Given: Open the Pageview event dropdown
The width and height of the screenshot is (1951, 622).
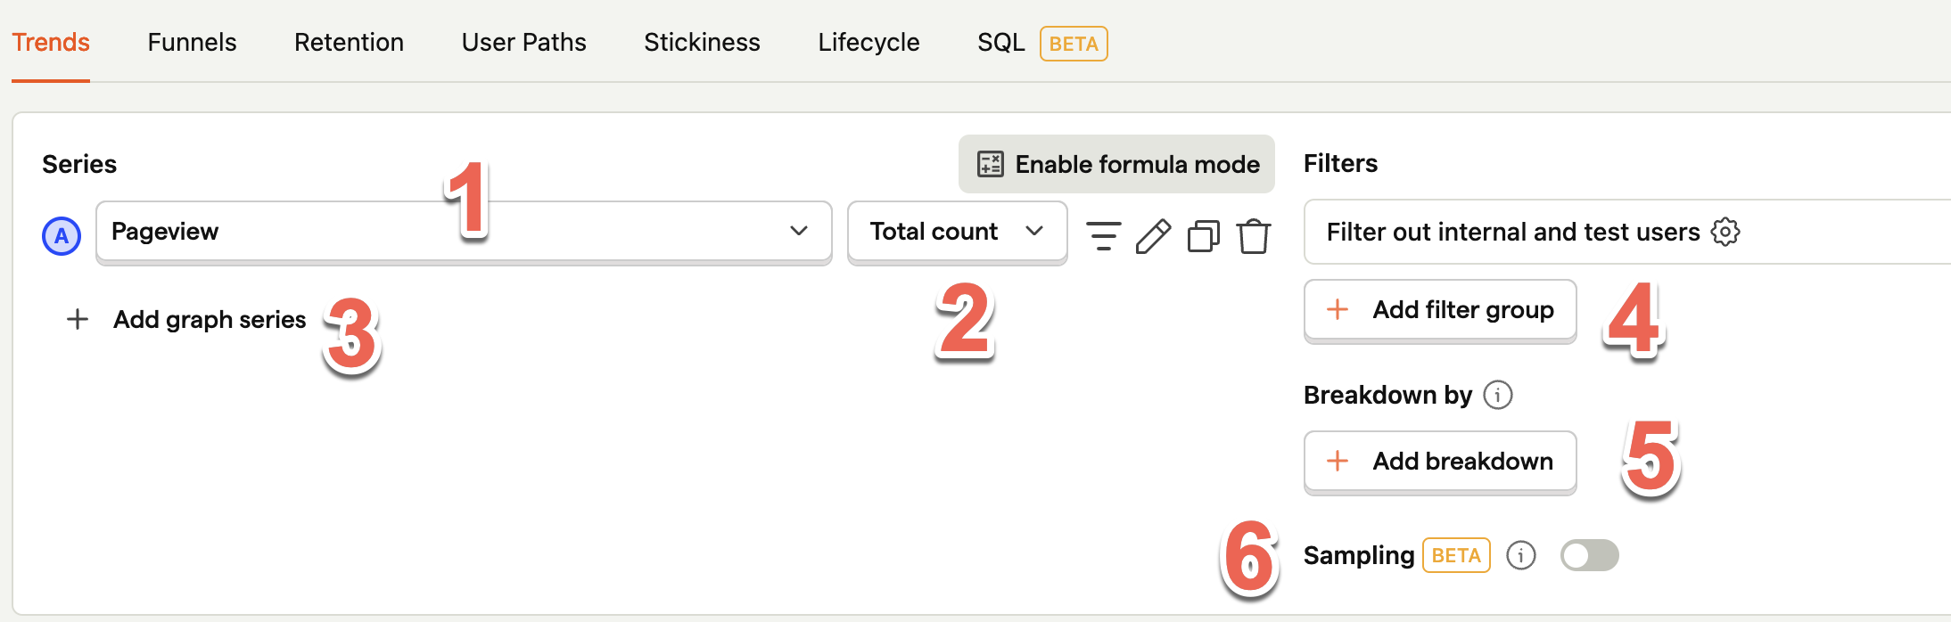Looking at the screenshot, I should [464, 232].
